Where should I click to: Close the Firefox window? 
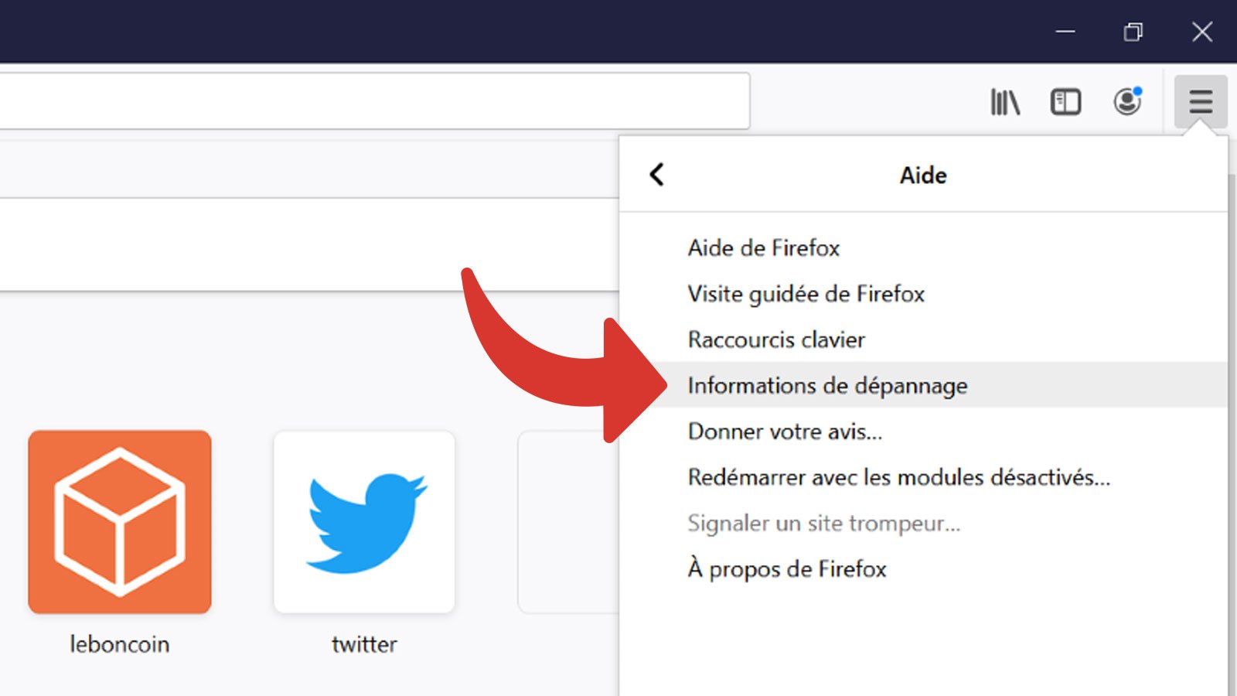(1201, 32)
